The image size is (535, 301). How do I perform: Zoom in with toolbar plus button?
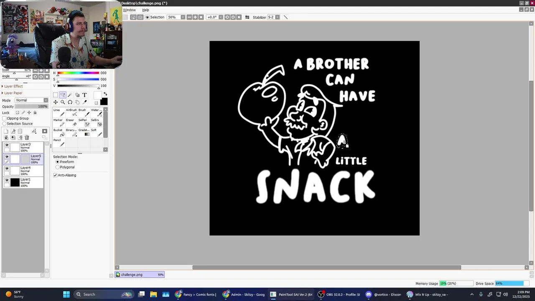point(195,17)
